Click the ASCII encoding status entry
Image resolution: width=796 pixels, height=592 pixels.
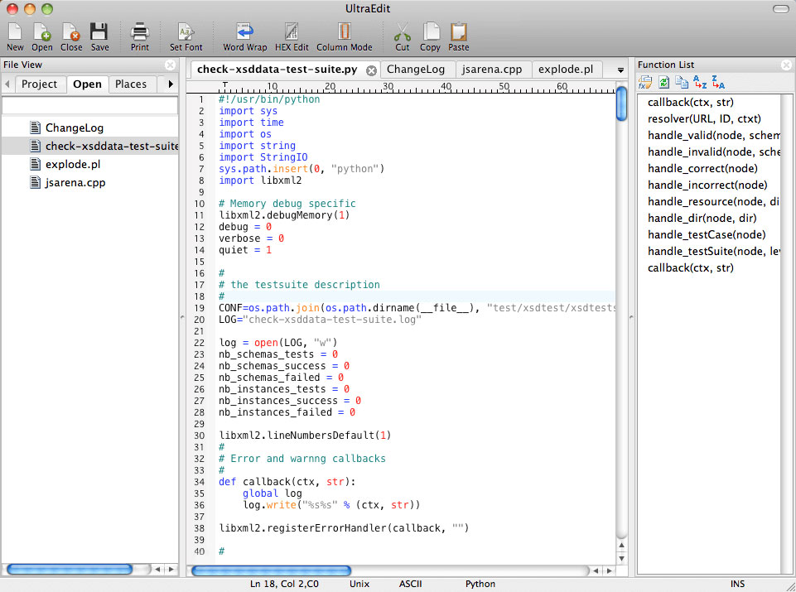point(410,584)
